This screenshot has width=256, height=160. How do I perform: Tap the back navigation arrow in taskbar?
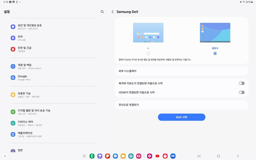pyautogui.click(x=238, y=156)
